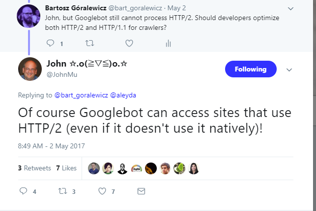This screenshot has height=211, width=316.
Task: View the 7 Likes list
Action: pos(66,168)
